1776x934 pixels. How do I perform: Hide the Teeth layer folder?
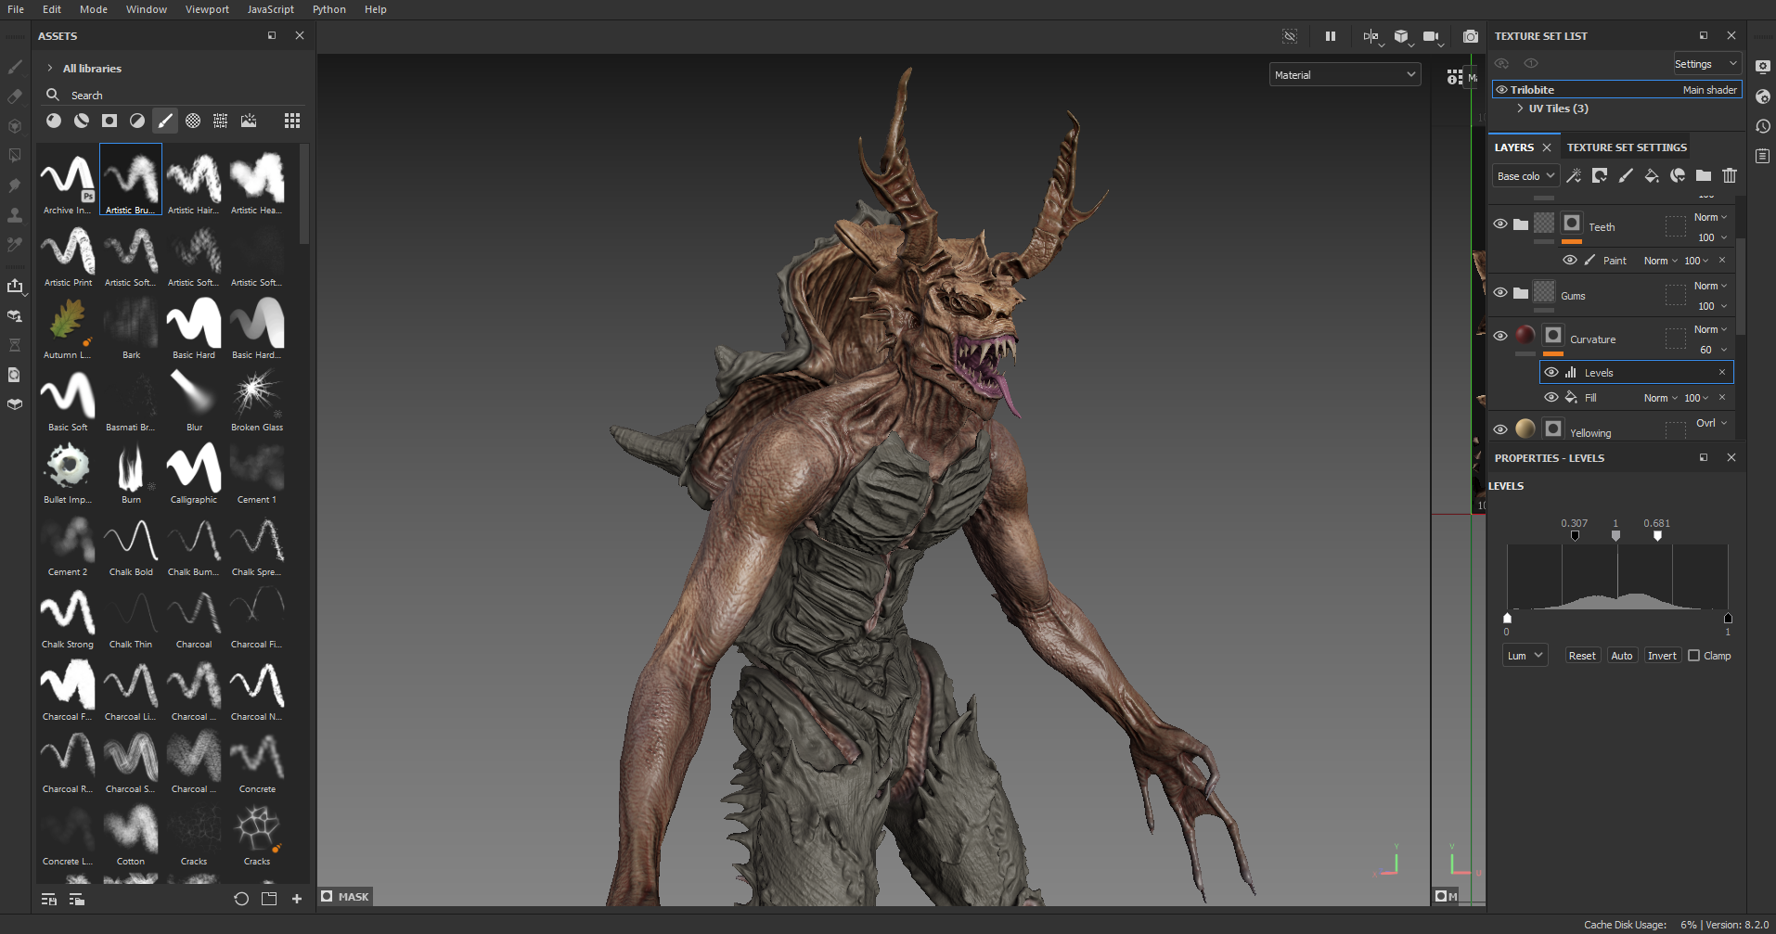1500,224
